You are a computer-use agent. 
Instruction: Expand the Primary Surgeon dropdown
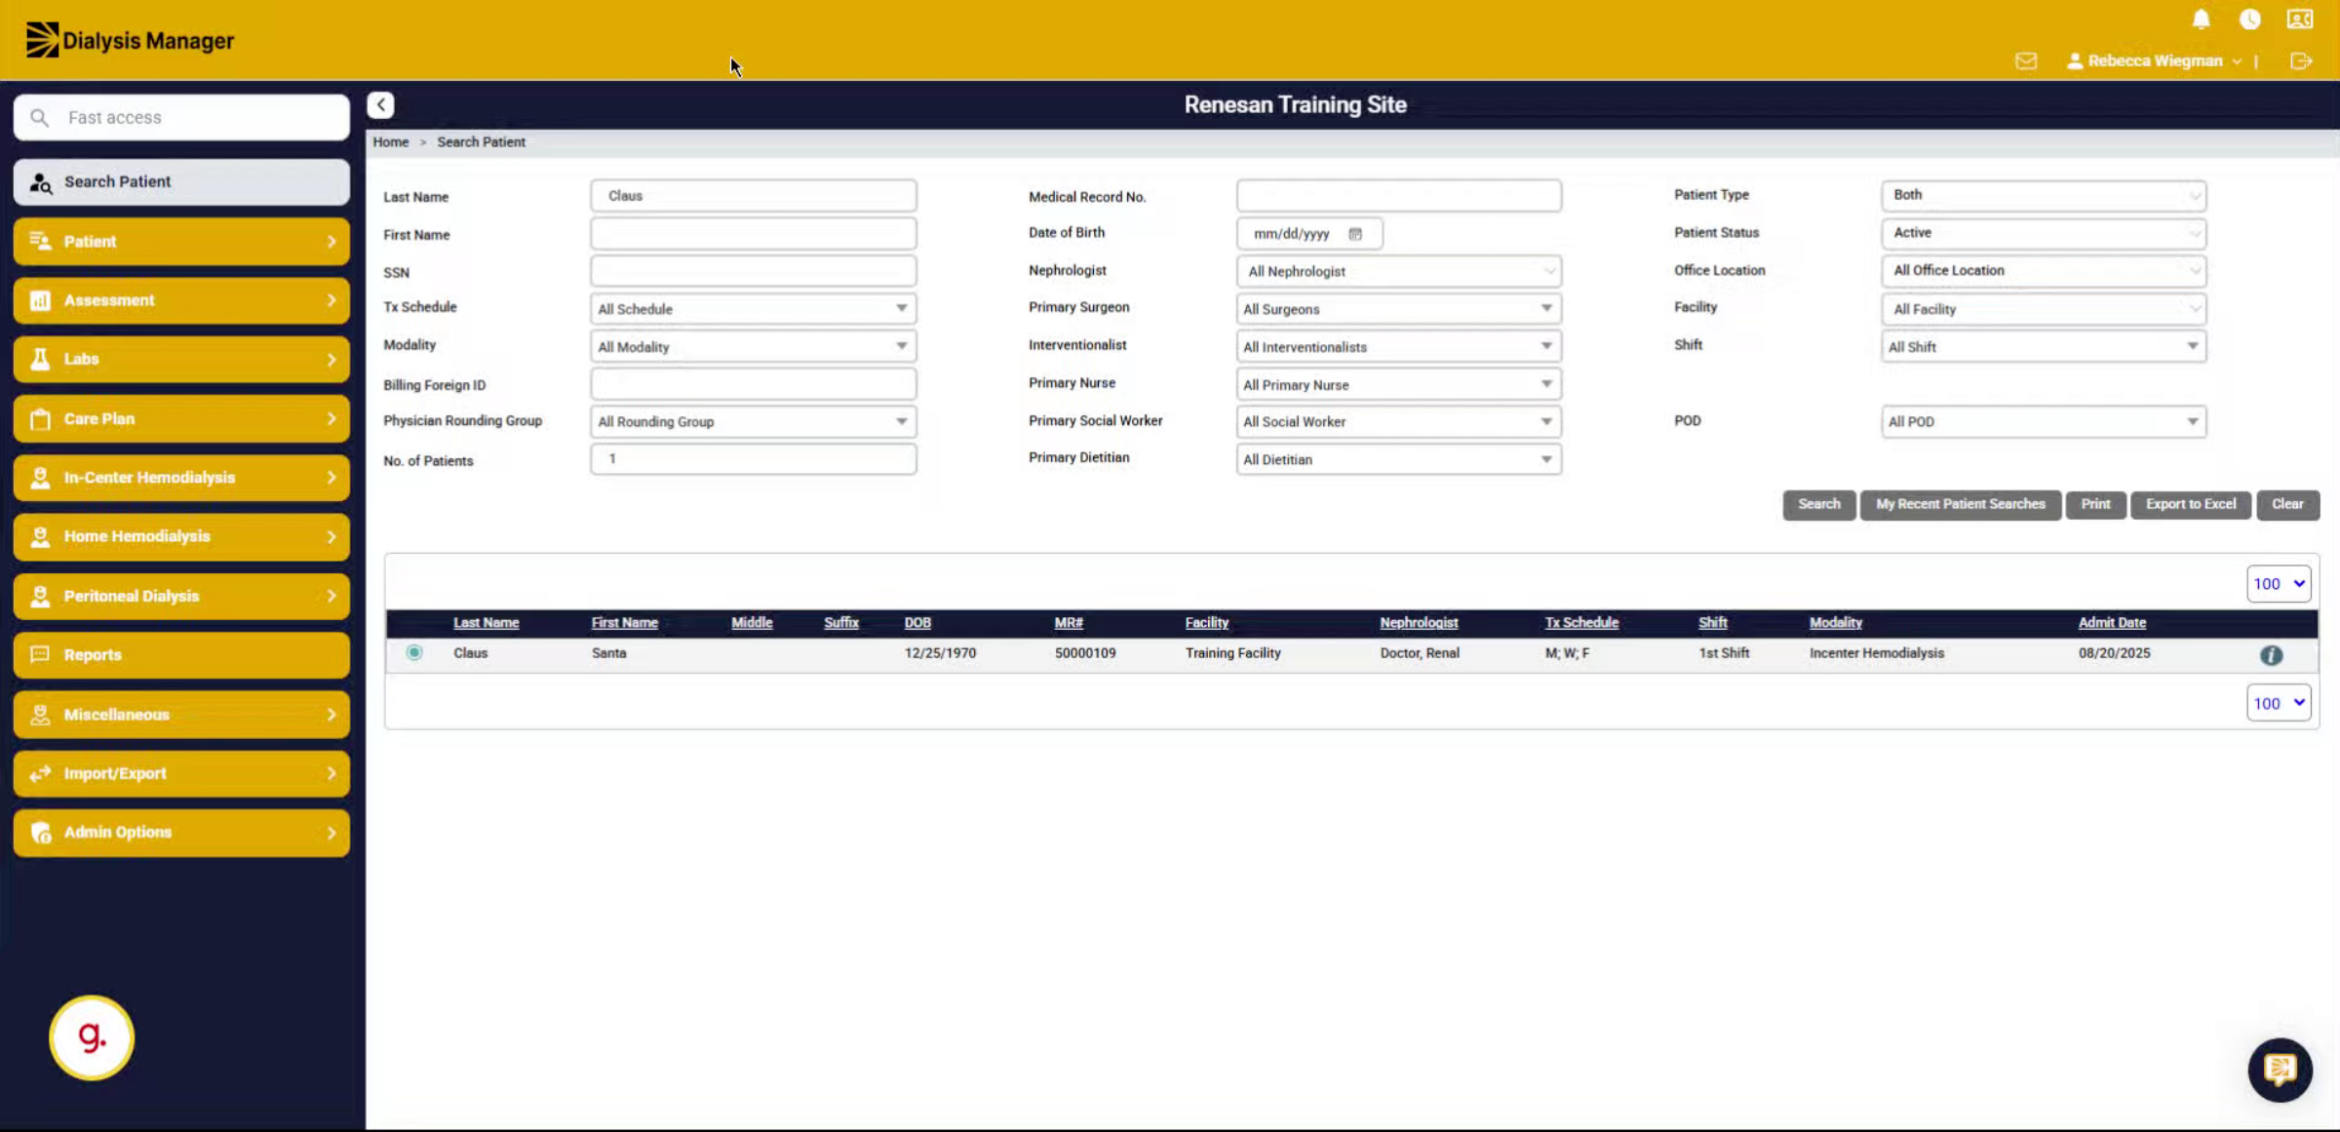pyautogui.click(x=1398, y=309)
